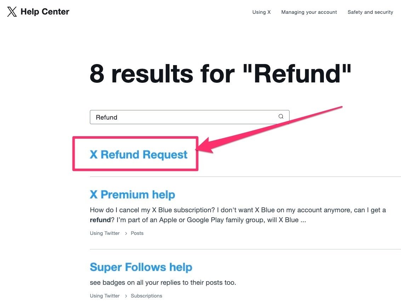
Task: Click the chevron before the Subscriptions breadcrumb
Action: [126, 296]
